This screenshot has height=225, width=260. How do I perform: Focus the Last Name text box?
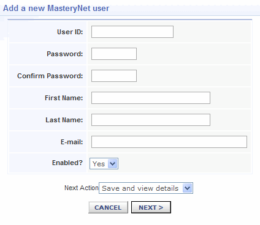coord(151,120)
